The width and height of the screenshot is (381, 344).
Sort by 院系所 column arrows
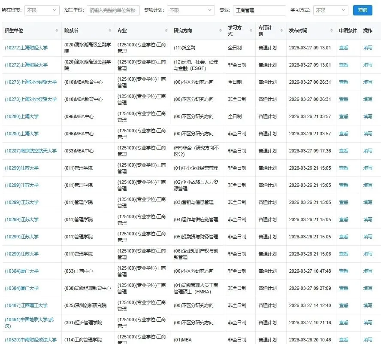coord(110,30)
